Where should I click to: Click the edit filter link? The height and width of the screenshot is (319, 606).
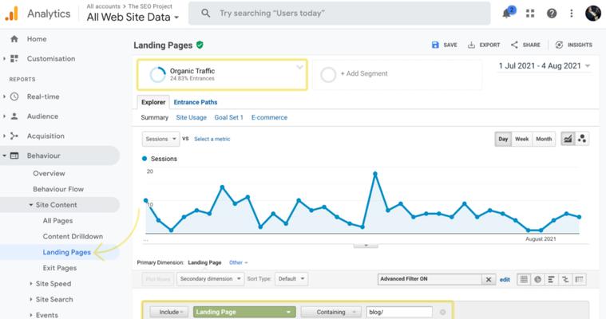pos(505,280)
